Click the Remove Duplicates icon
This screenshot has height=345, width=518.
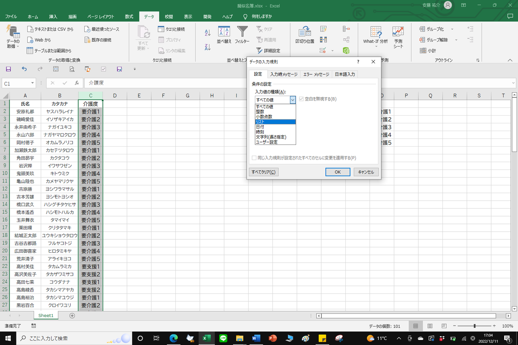click(323, 40)
